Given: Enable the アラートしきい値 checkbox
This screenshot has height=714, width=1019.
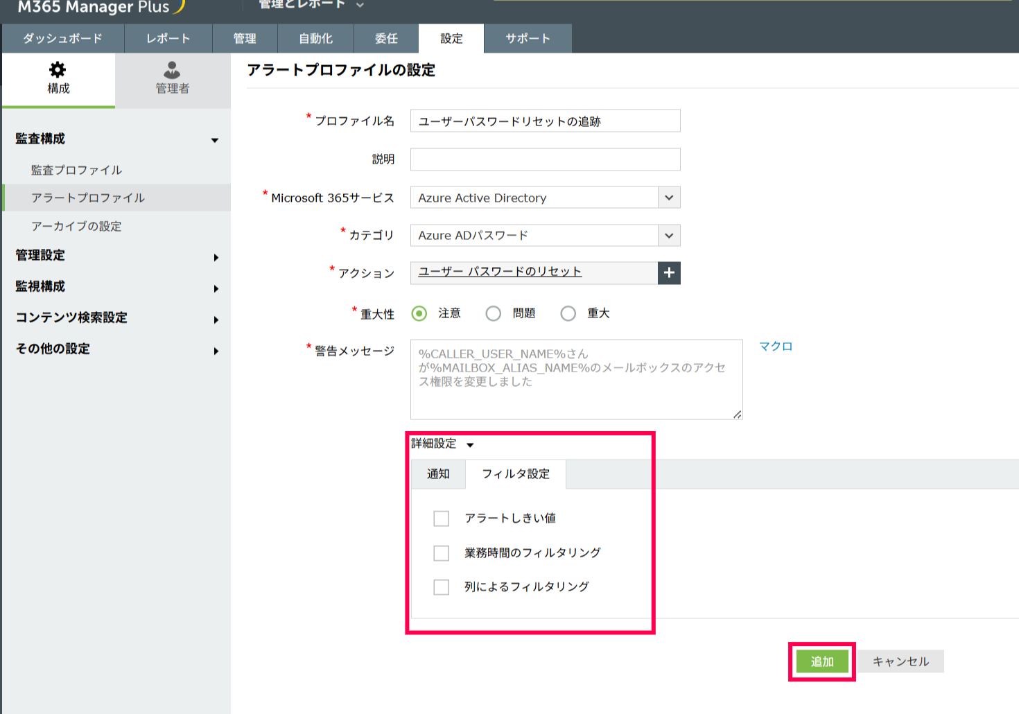Looking at the screenshot, I should click(442, 519).
